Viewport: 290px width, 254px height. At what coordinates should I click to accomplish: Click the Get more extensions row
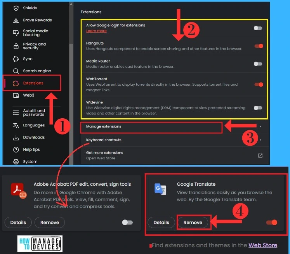click(174, 156)
